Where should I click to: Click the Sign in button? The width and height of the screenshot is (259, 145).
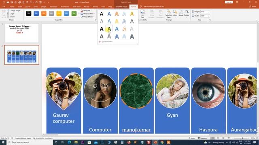(229, 2)
